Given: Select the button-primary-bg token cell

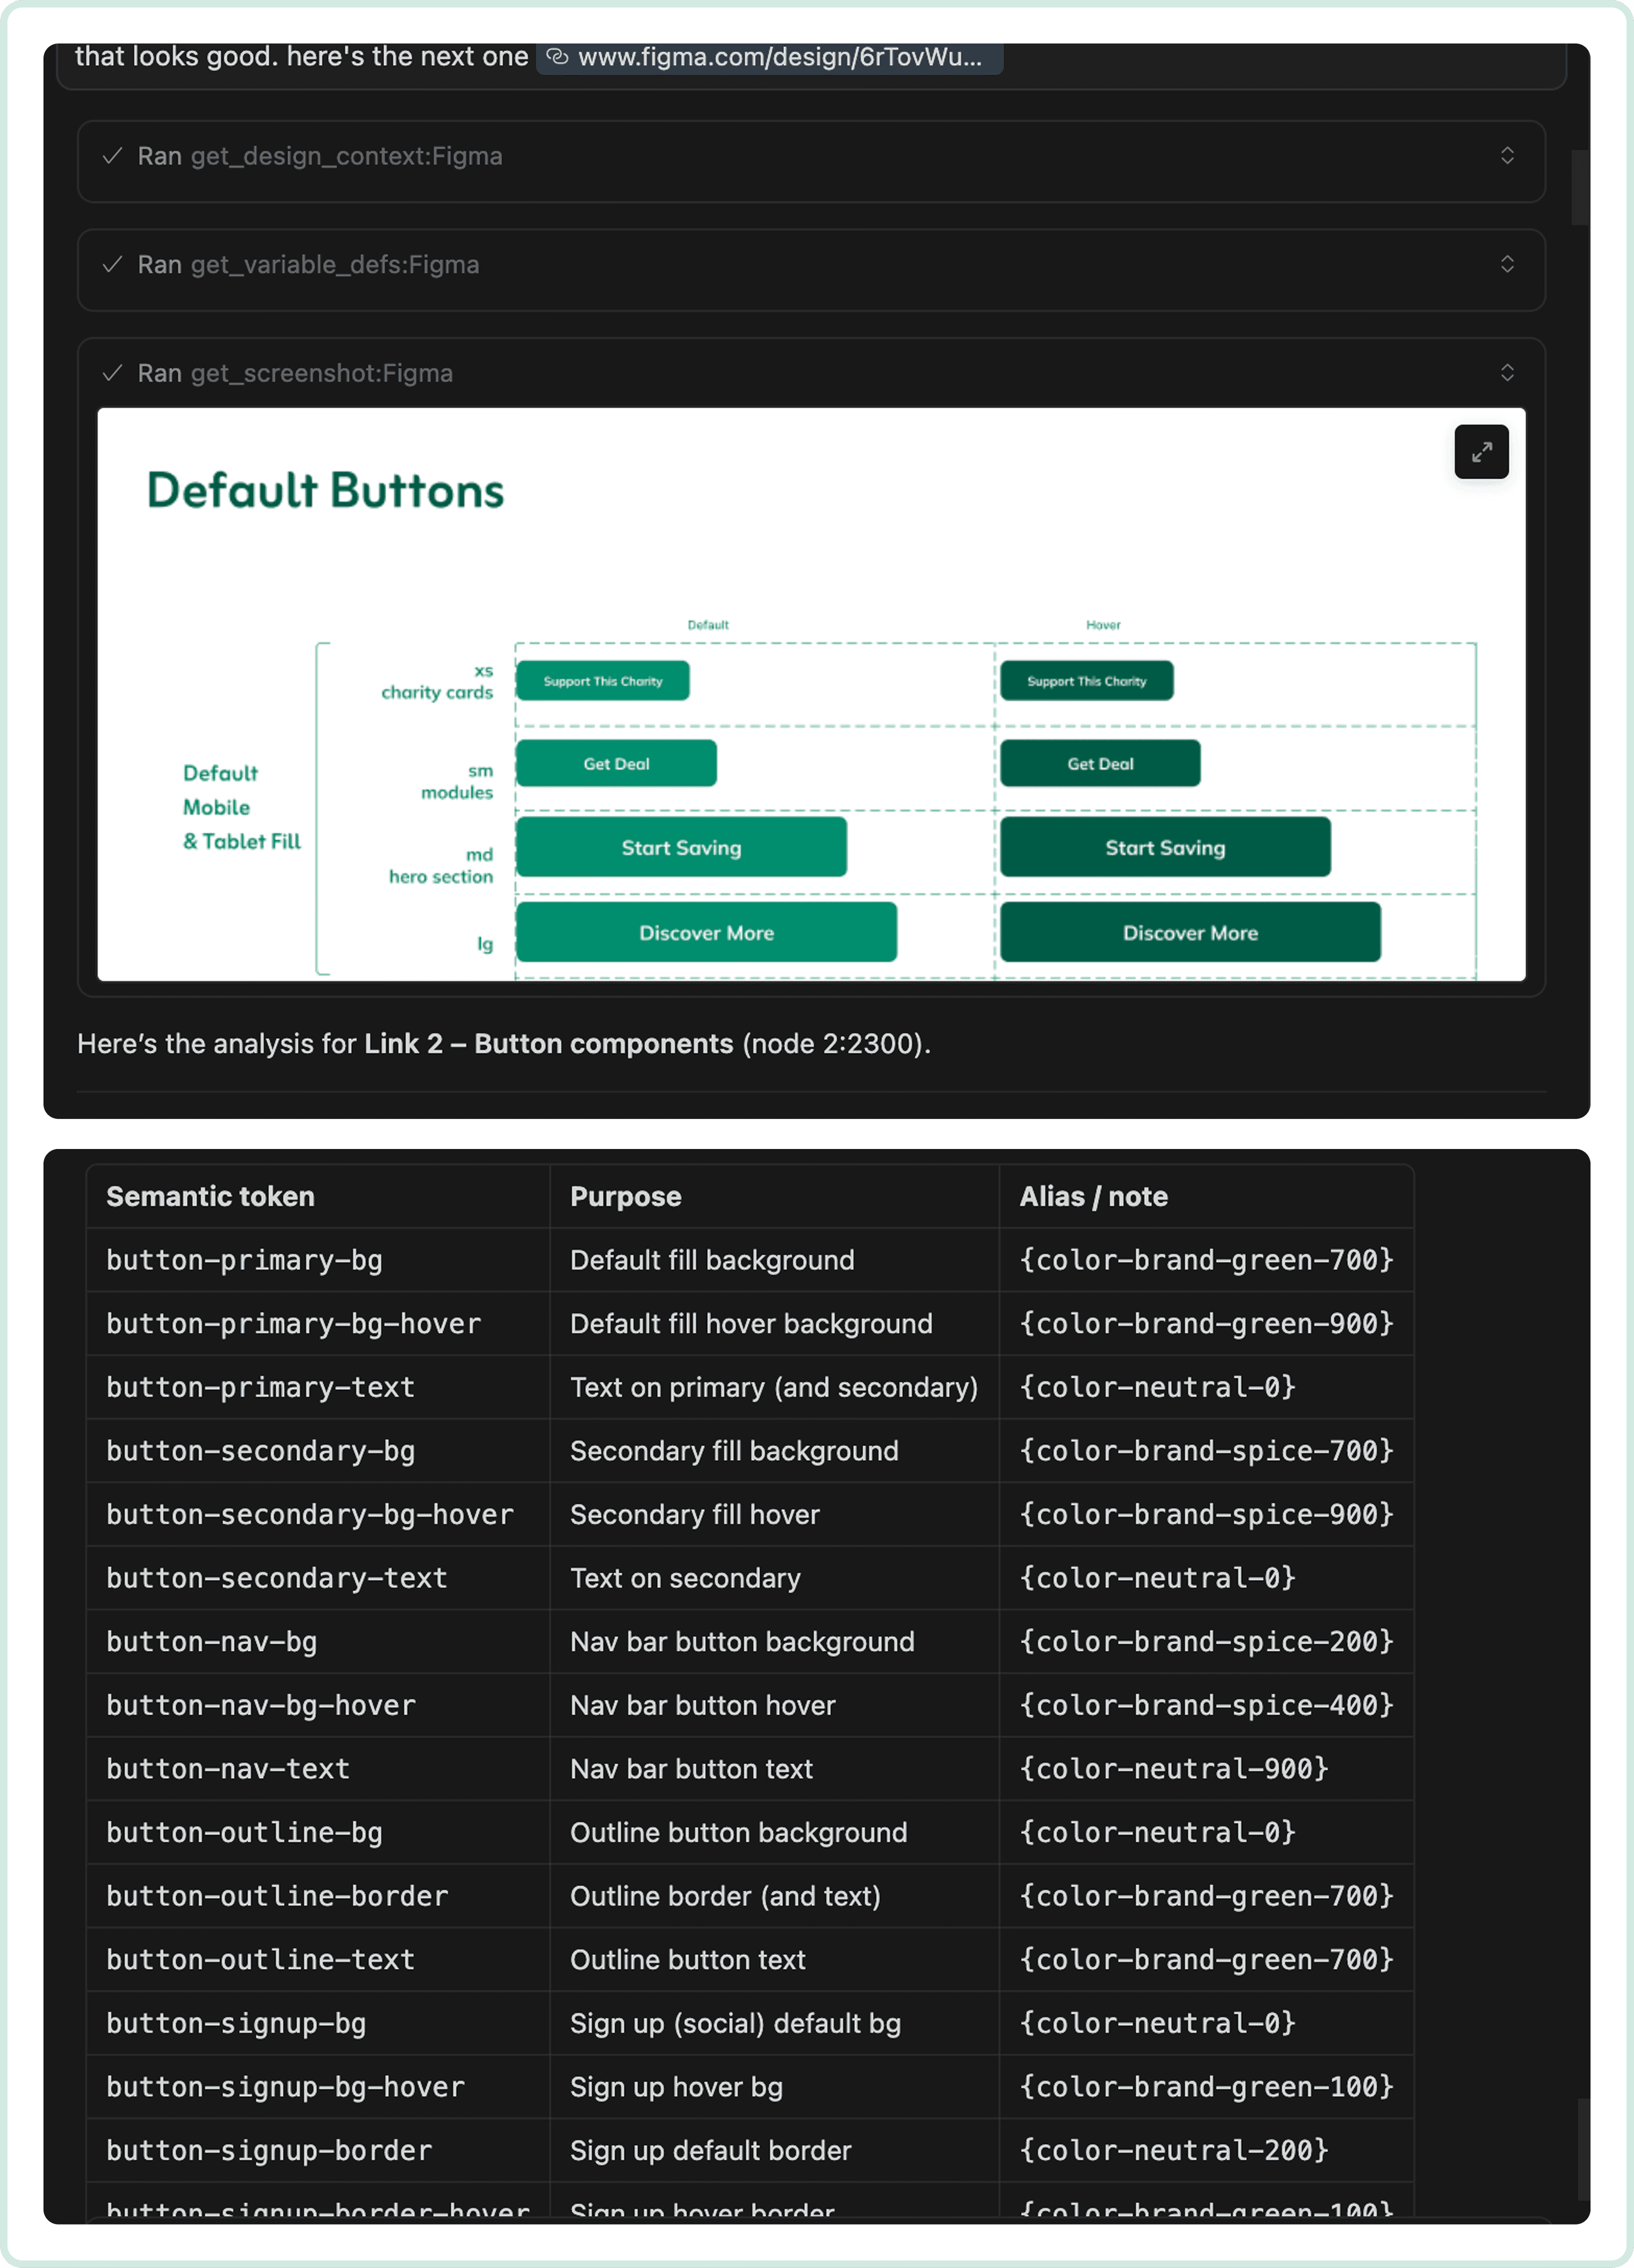Looking at the screenshot, I should point(244,1260).
